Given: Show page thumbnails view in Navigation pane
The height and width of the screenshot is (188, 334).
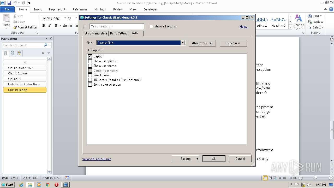Looking at the screenshot, I should point(12,53).
